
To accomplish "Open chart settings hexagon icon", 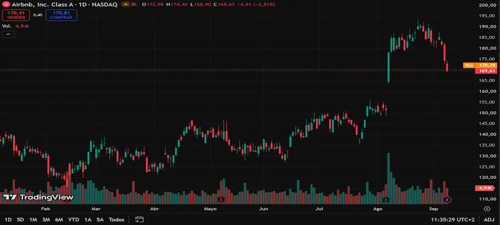I will coord(487,209).
